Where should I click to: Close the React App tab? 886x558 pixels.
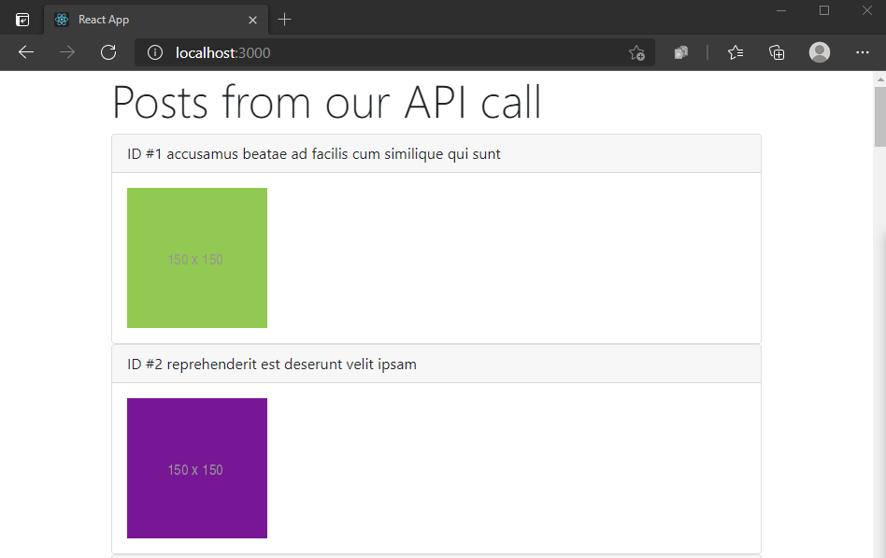[x=252, y=20]
